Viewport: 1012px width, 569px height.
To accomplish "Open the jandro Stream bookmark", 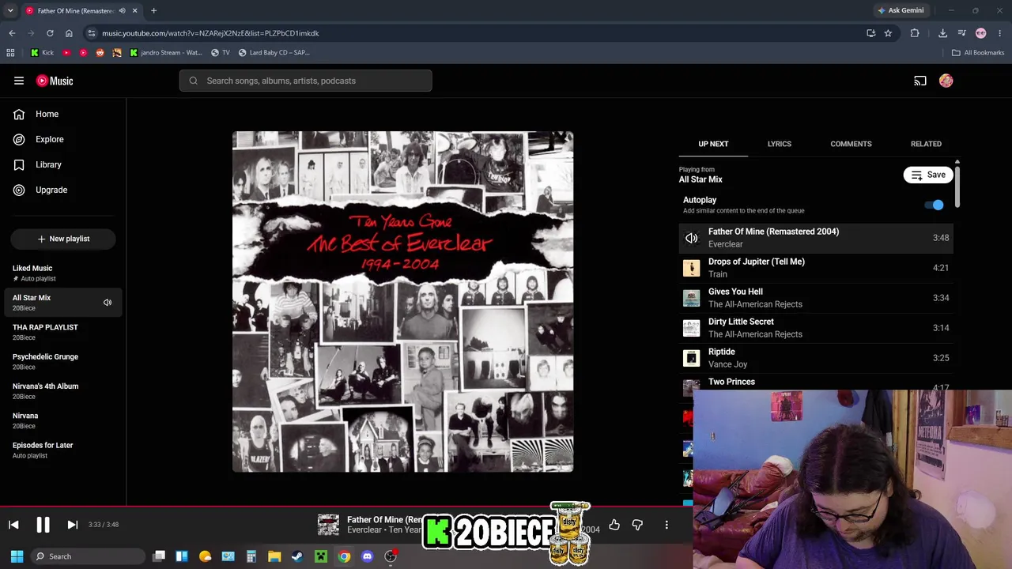I will click(x=165, y=53).
